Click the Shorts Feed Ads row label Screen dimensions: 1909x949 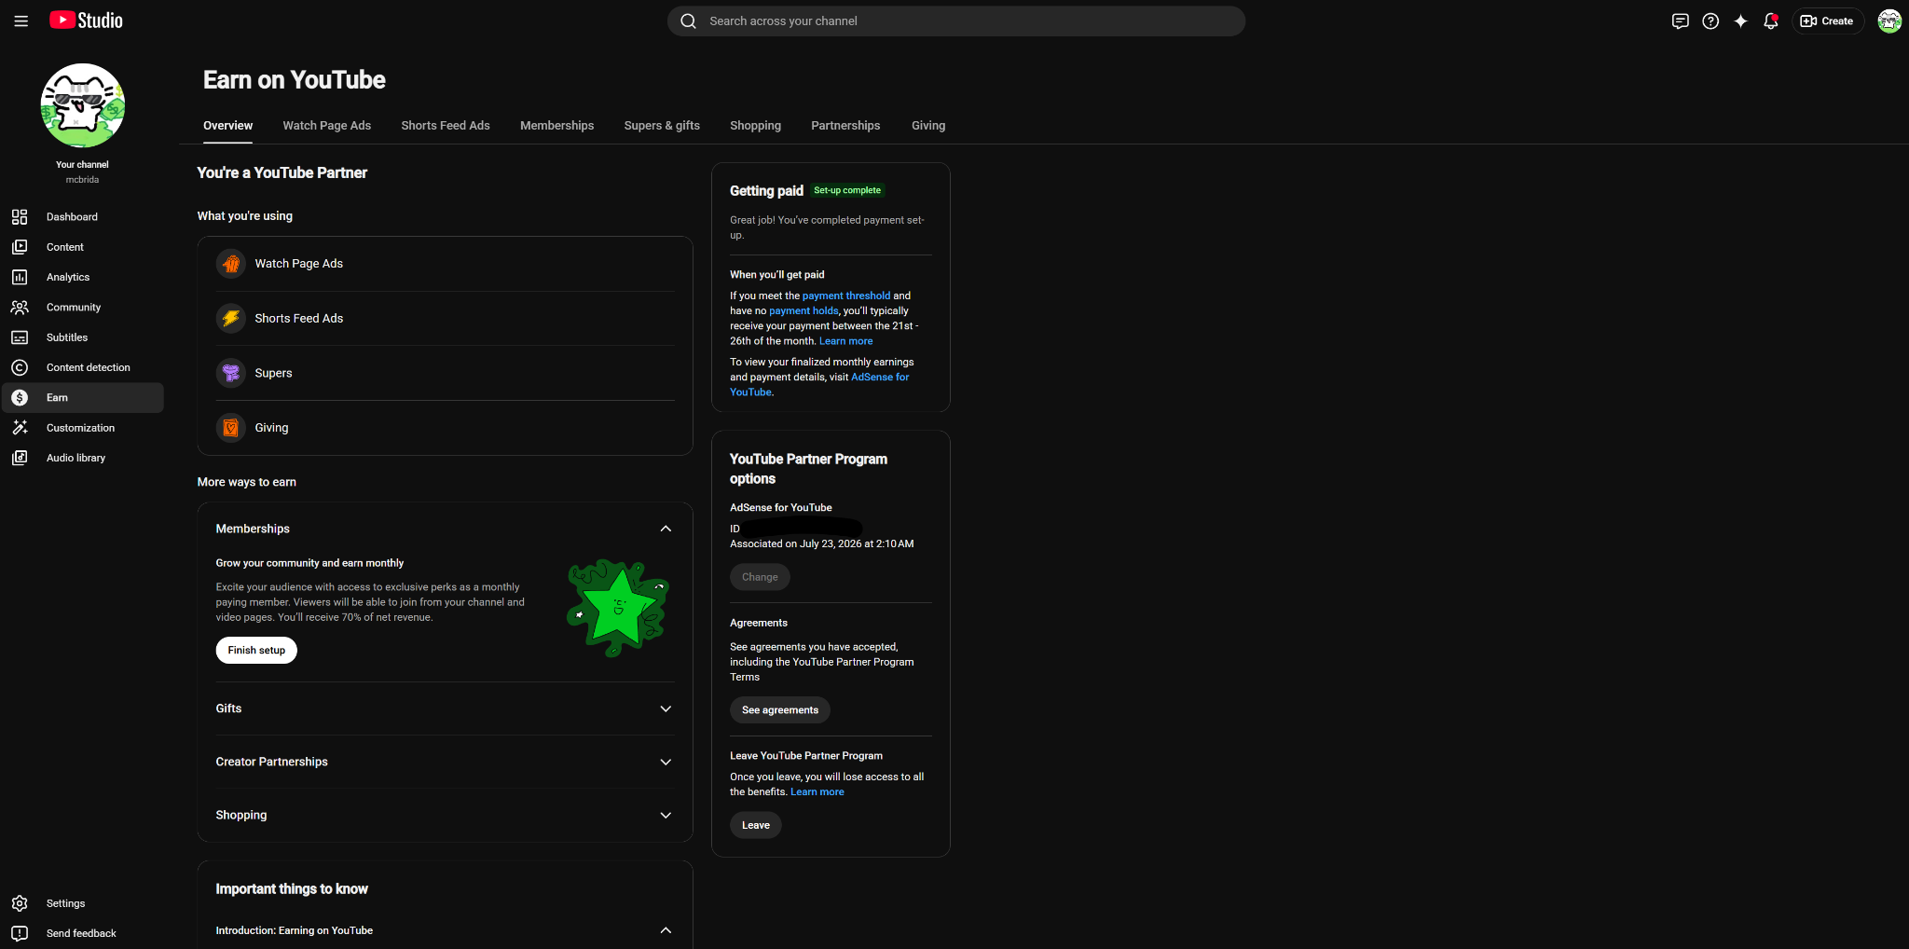click(x=299, y=319)
